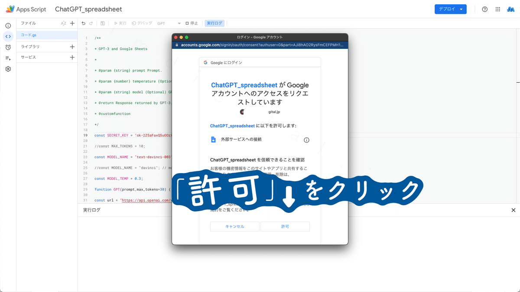Click the Google G logo in dialog
520x292 pixels.
[x=206, y=63]
